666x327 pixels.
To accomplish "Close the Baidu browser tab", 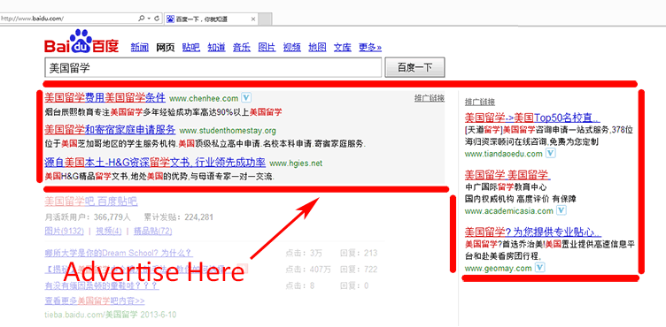I will [253, 19].
